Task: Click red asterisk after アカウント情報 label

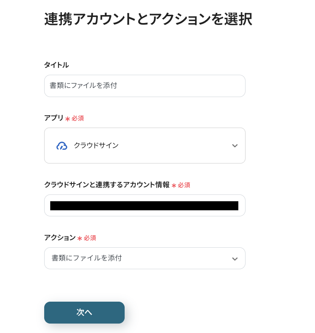Action: tap(174, 186)
